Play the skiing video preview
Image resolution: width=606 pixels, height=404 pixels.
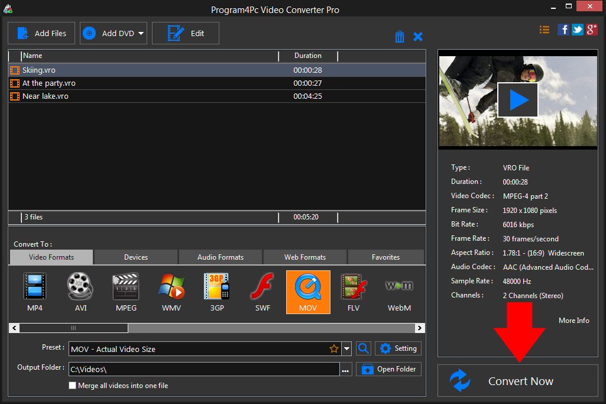(518, 99)
